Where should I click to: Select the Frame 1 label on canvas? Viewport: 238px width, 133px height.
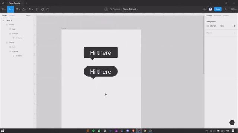click(x=64, y=28)
